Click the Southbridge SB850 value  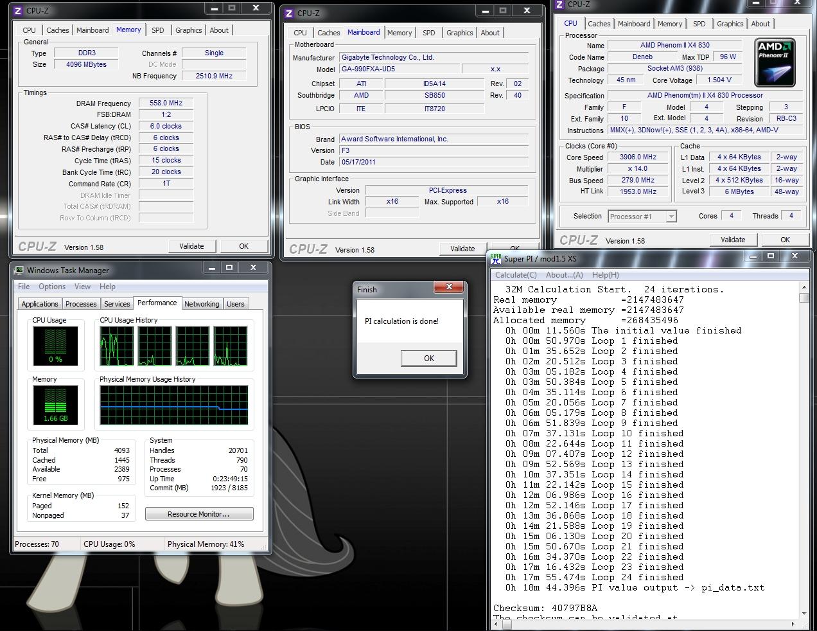point(434,95)
